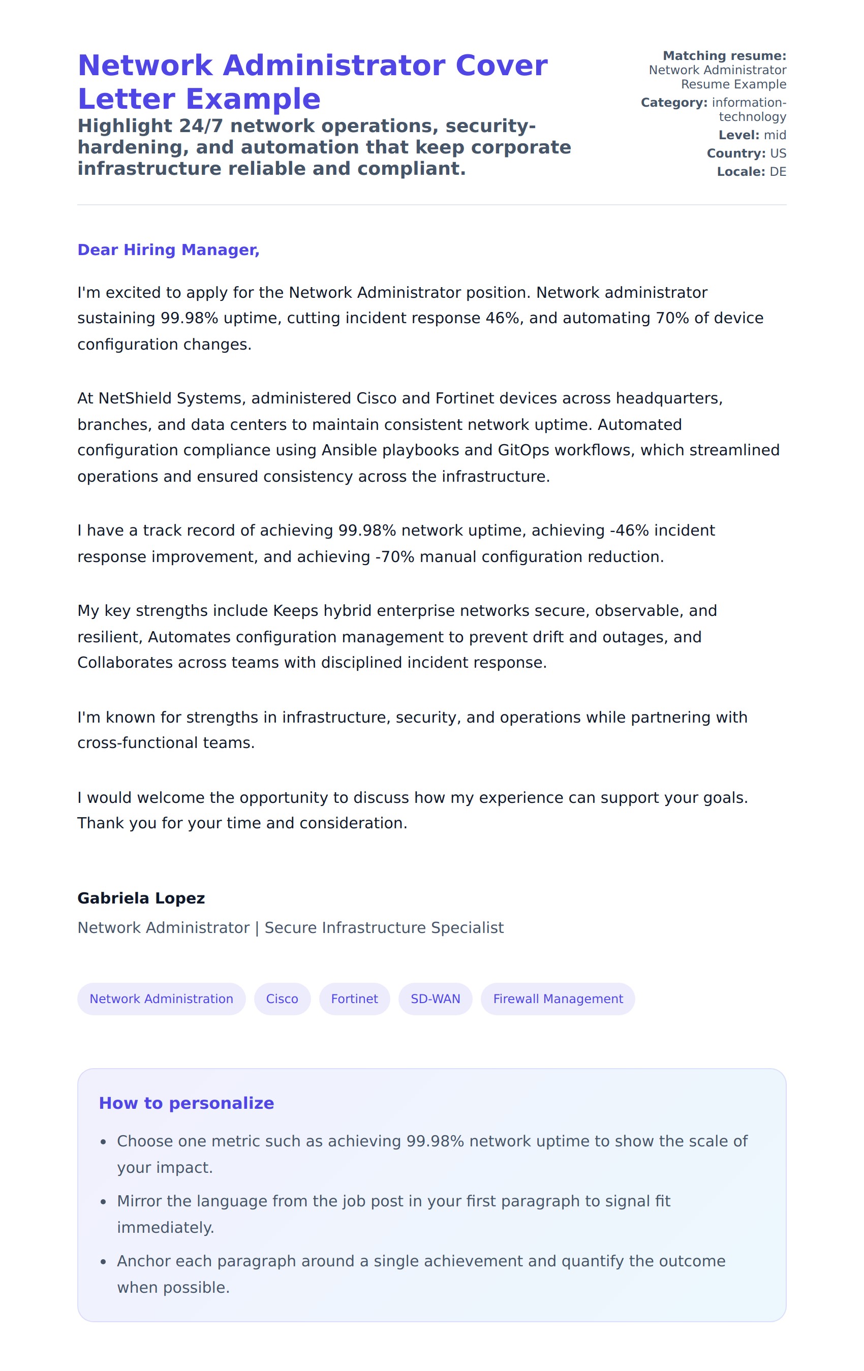Click the Fortinet skill tag
The image size is (864, 1371).
point(354,999)
